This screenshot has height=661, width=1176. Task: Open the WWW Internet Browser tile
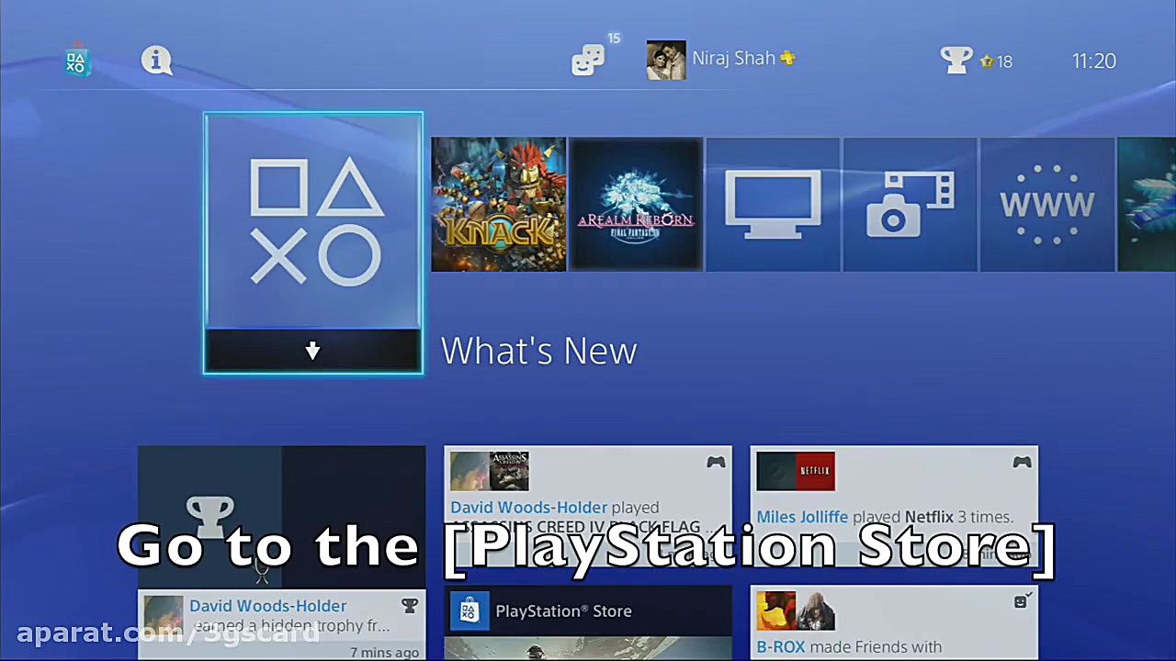point(1046,205)
